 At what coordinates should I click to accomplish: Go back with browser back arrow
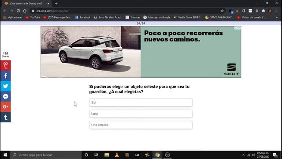click(5, 11)
